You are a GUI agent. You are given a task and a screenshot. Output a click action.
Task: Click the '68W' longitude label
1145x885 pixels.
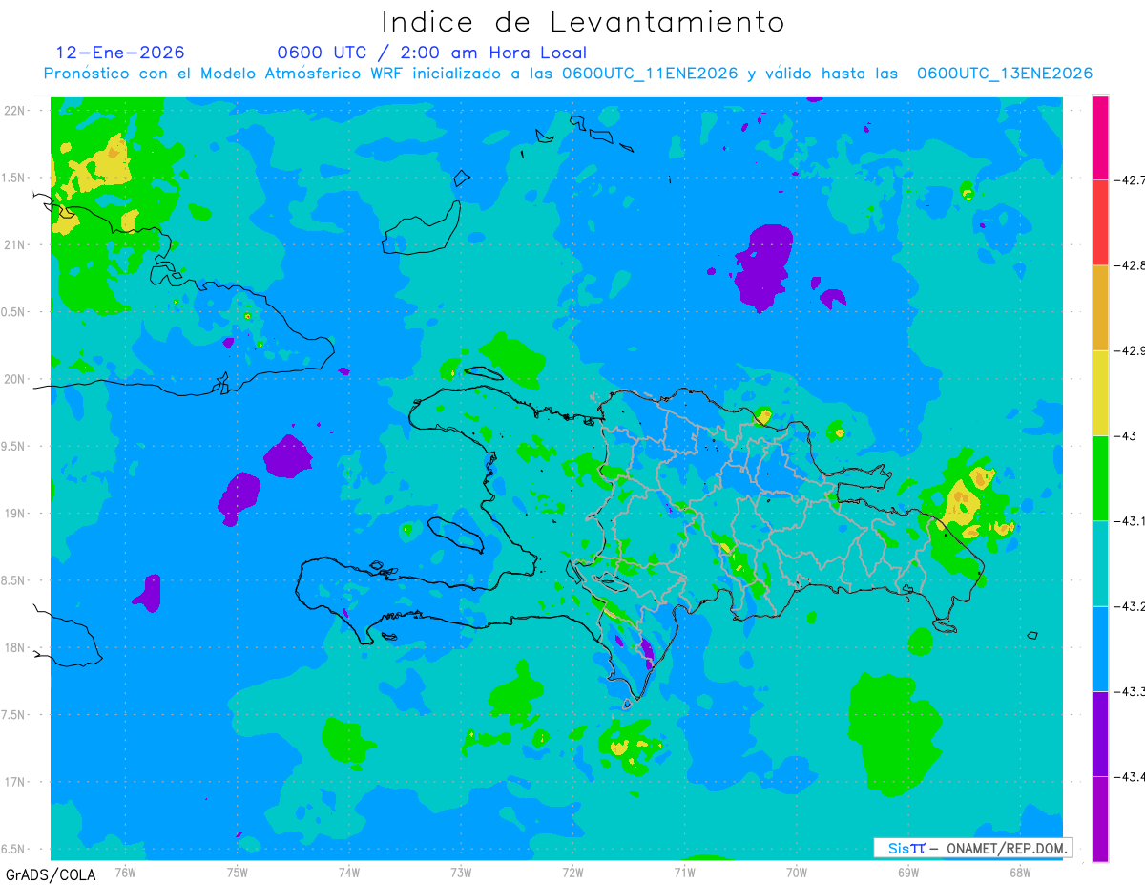click(1020, 873)
